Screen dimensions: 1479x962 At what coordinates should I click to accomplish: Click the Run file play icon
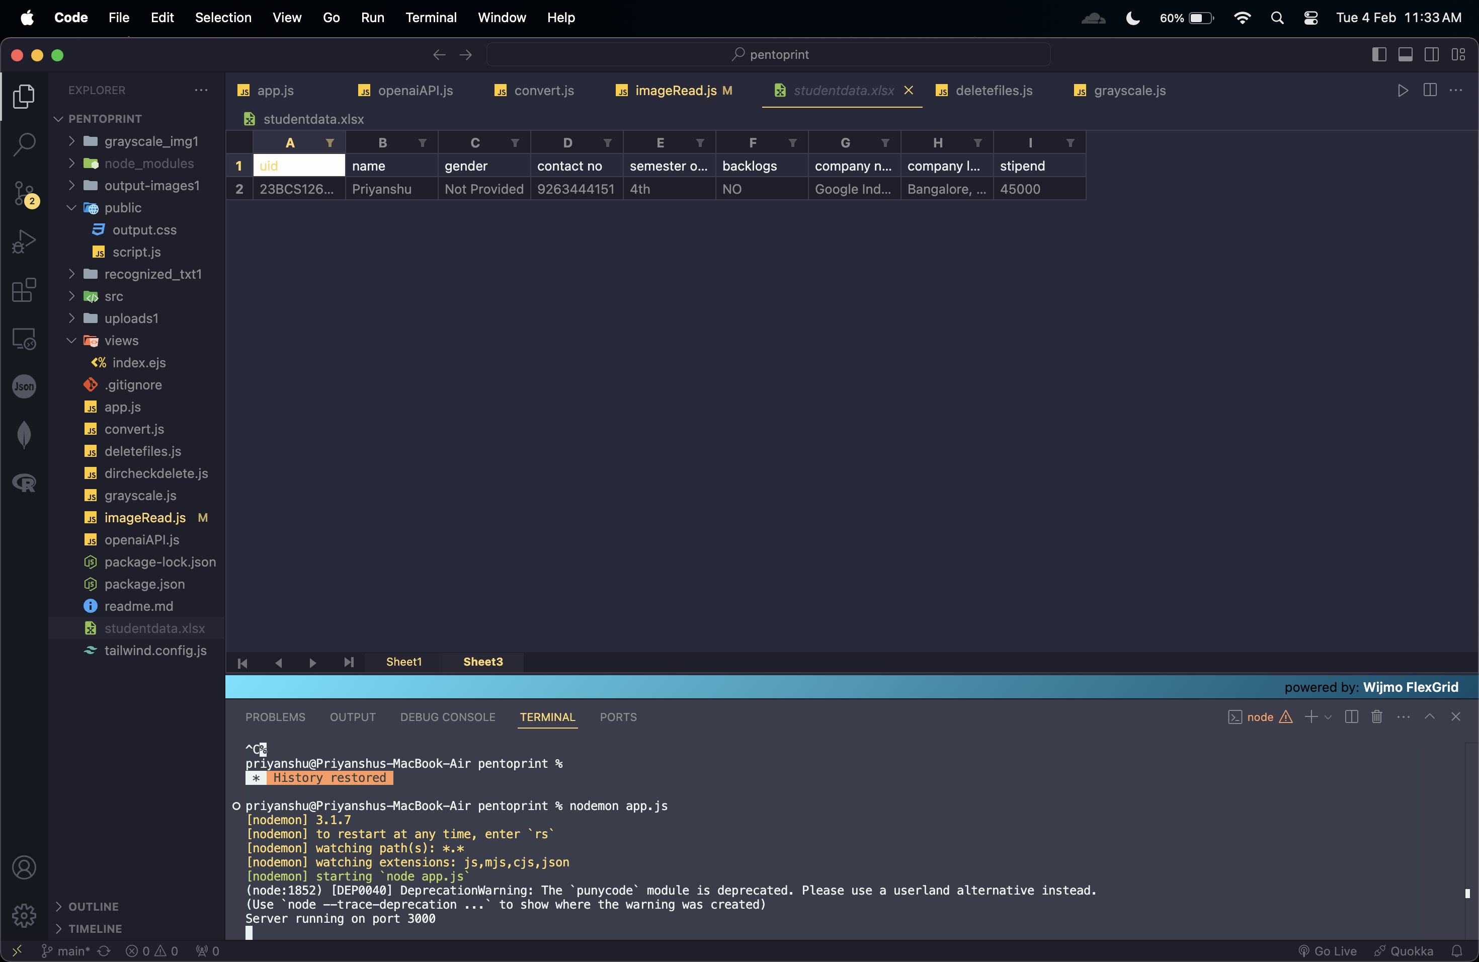(1403, 91)
